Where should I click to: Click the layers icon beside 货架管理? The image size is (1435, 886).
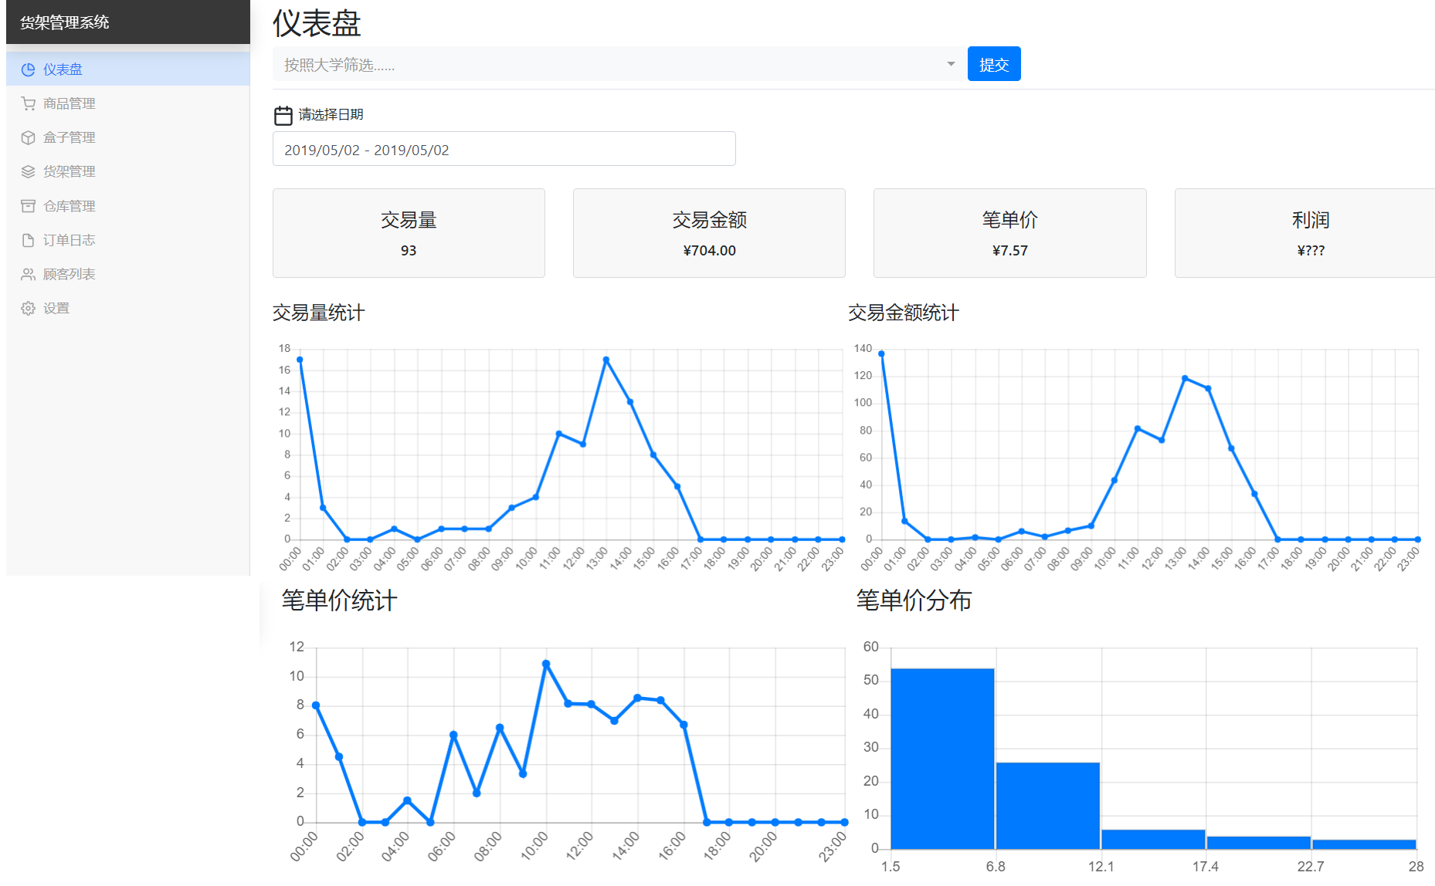29,171
